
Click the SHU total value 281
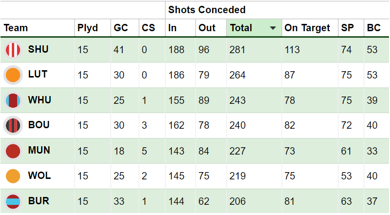click(x=238, y=50)
